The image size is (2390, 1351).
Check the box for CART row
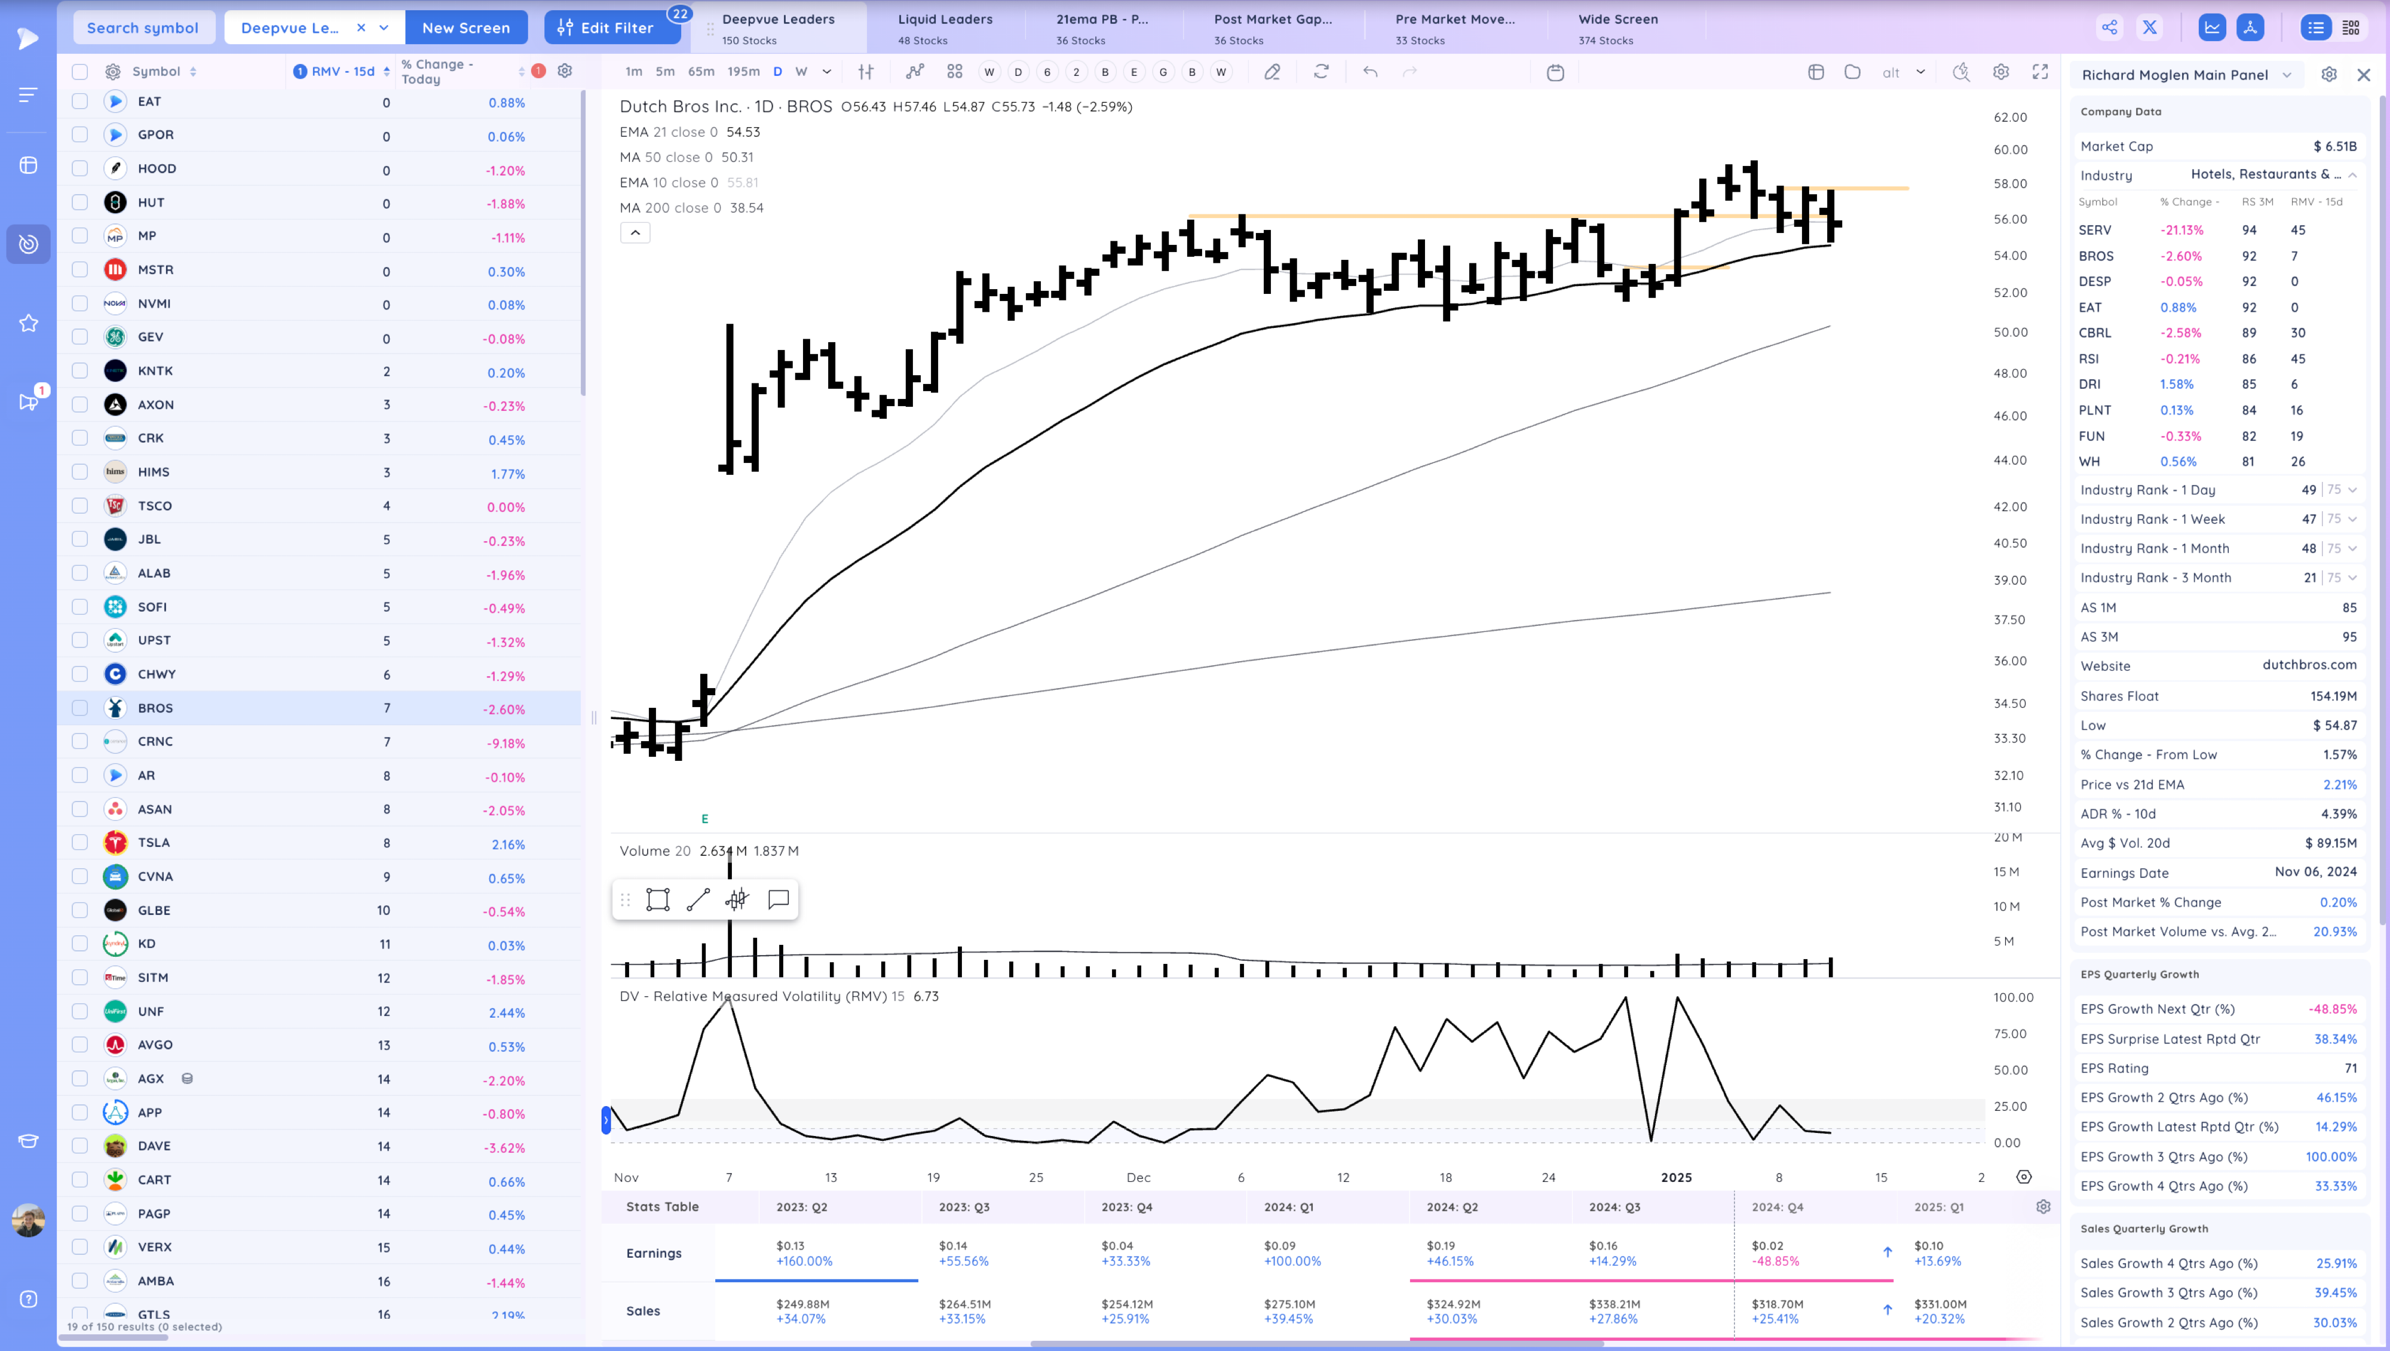(x=80, y=1180)
